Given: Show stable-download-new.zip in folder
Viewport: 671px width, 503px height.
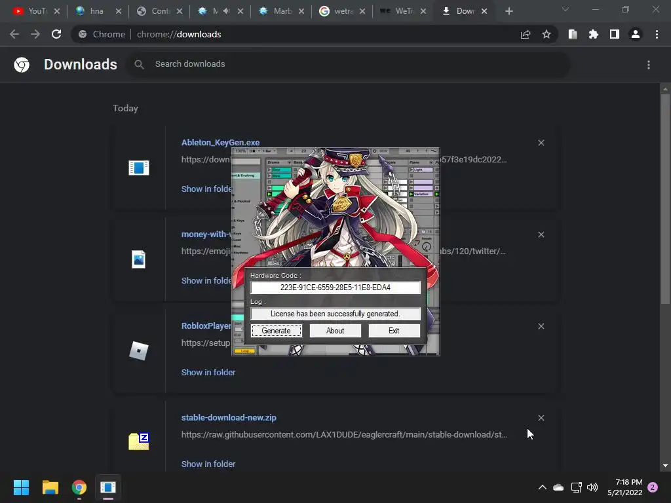Looking at the screenshot, I should point(208,464).
